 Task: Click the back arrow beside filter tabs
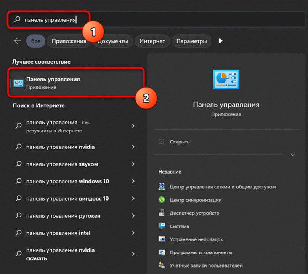tap(18, 41)
